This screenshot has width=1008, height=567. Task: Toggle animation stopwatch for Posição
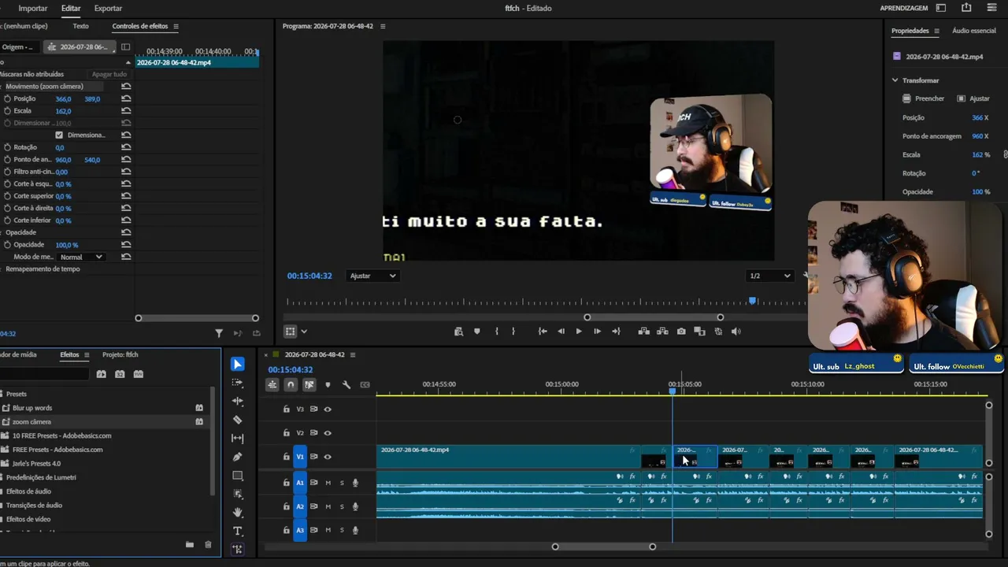pyautogui.click(x=7, y=98)
